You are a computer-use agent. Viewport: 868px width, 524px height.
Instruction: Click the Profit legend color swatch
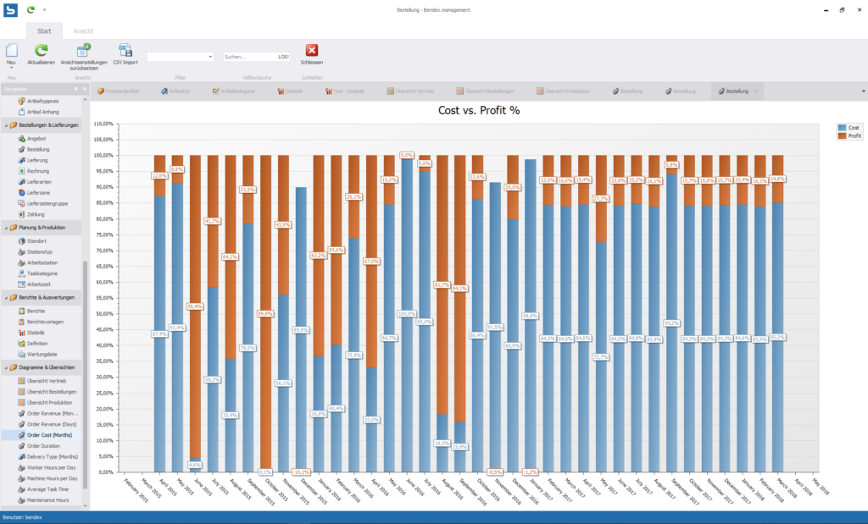point(841,135)
